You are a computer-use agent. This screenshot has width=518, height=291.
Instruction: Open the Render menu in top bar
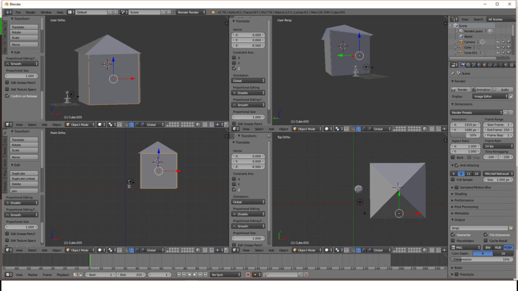(x=31, y=12)
